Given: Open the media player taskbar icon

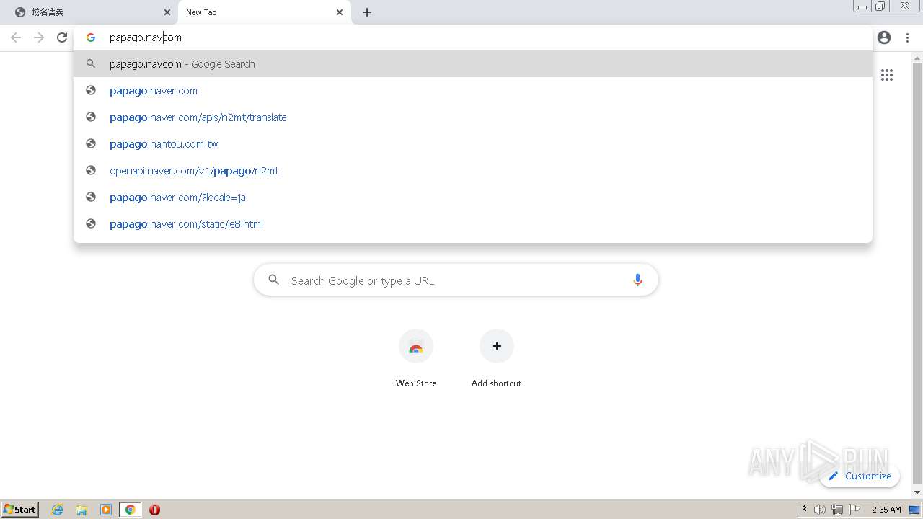Looking at the screenshot, I should tap(106, 510).
